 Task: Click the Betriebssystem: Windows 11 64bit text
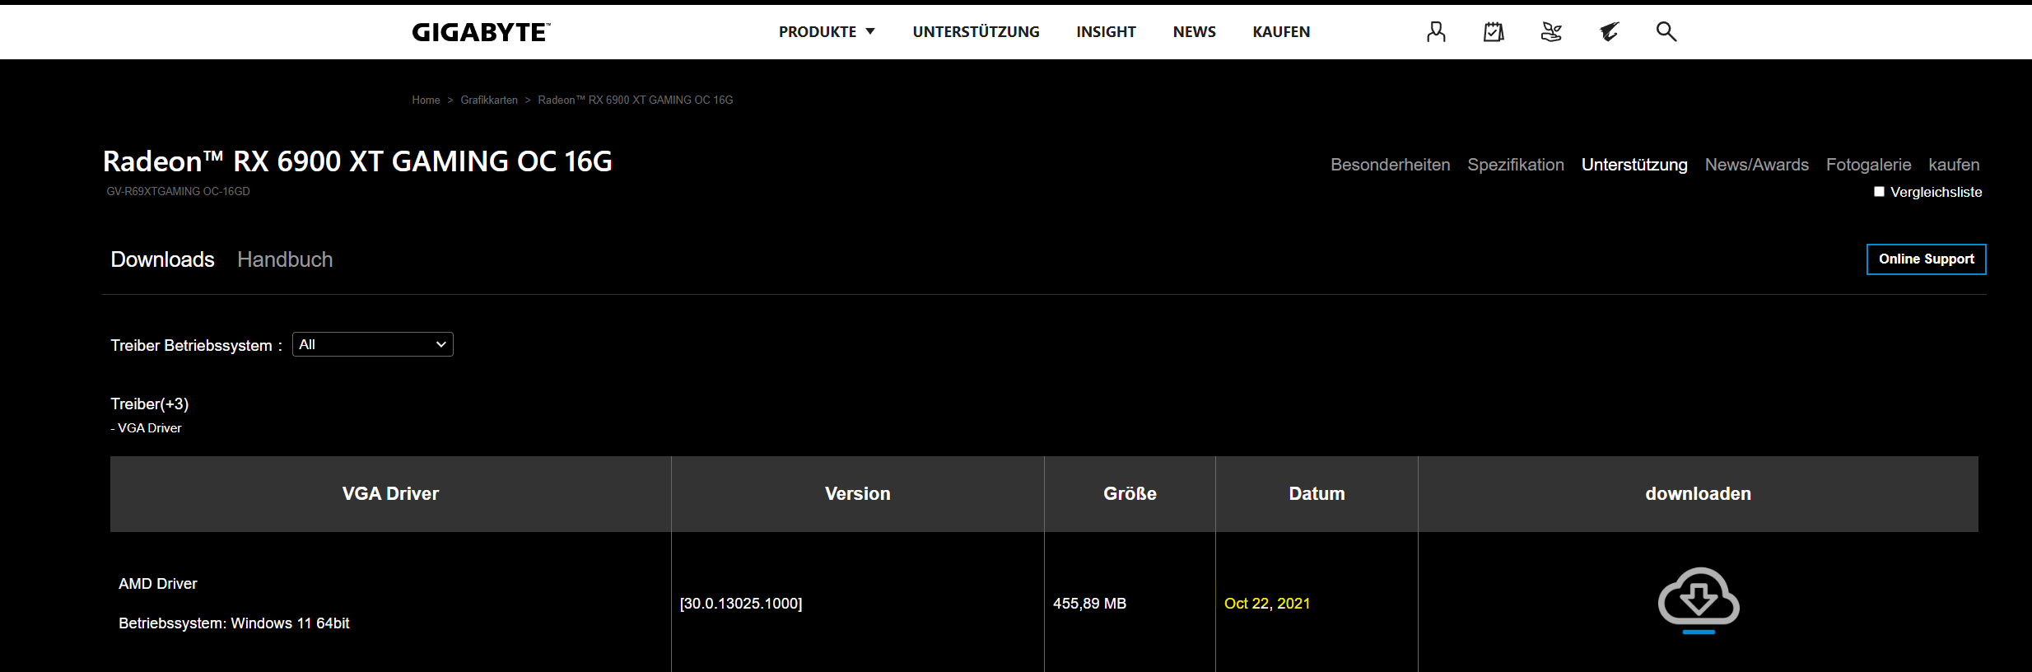tap(234, 623)
